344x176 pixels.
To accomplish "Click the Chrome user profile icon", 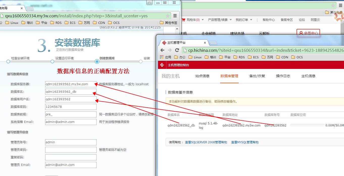I will (150, 3).
